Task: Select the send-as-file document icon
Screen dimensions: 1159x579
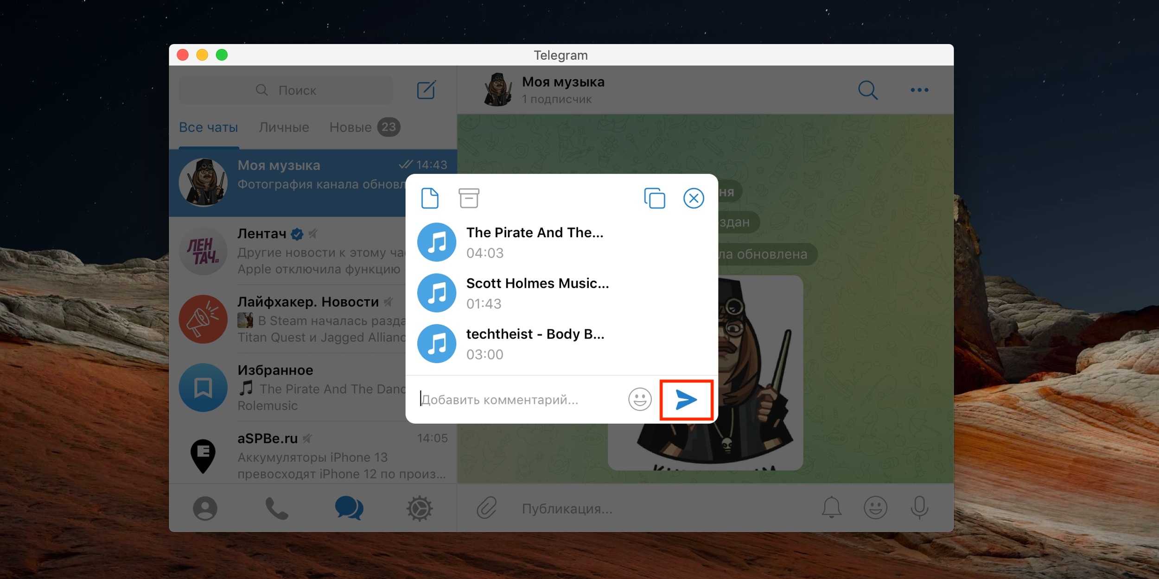Action: (430, 198)
